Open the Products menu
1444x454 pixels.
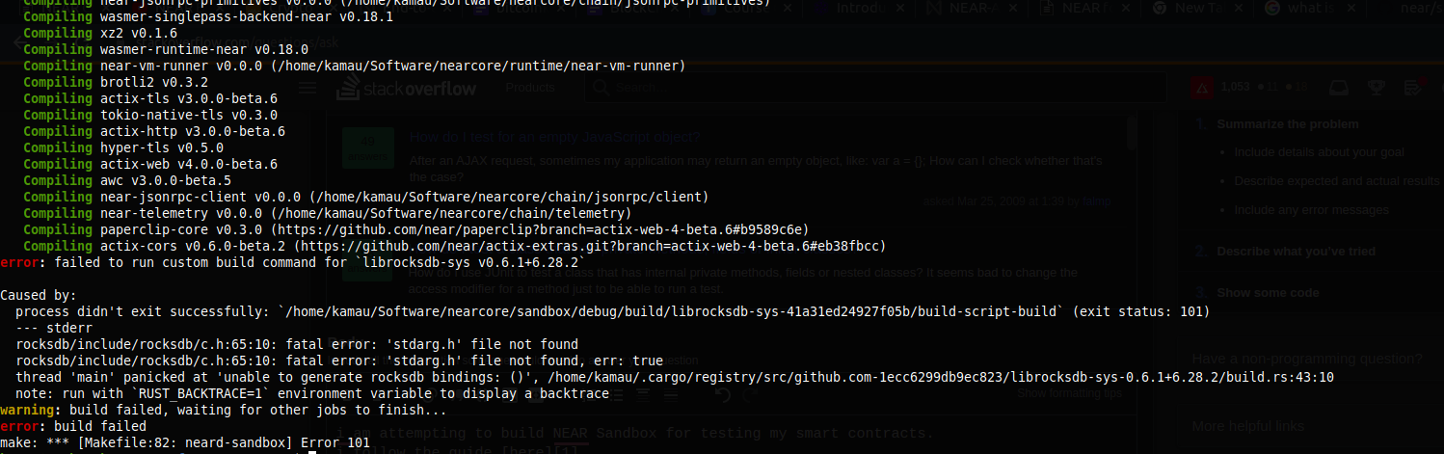[x=530, y=88]
